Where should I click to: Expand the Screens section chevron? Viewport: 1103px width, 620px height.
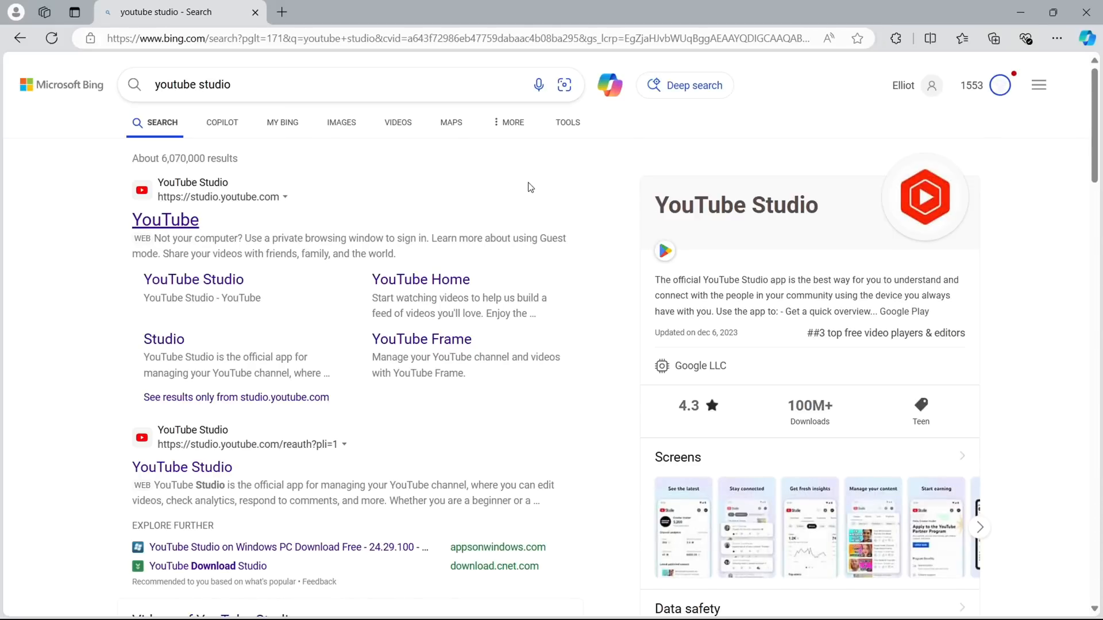(962, 456)
